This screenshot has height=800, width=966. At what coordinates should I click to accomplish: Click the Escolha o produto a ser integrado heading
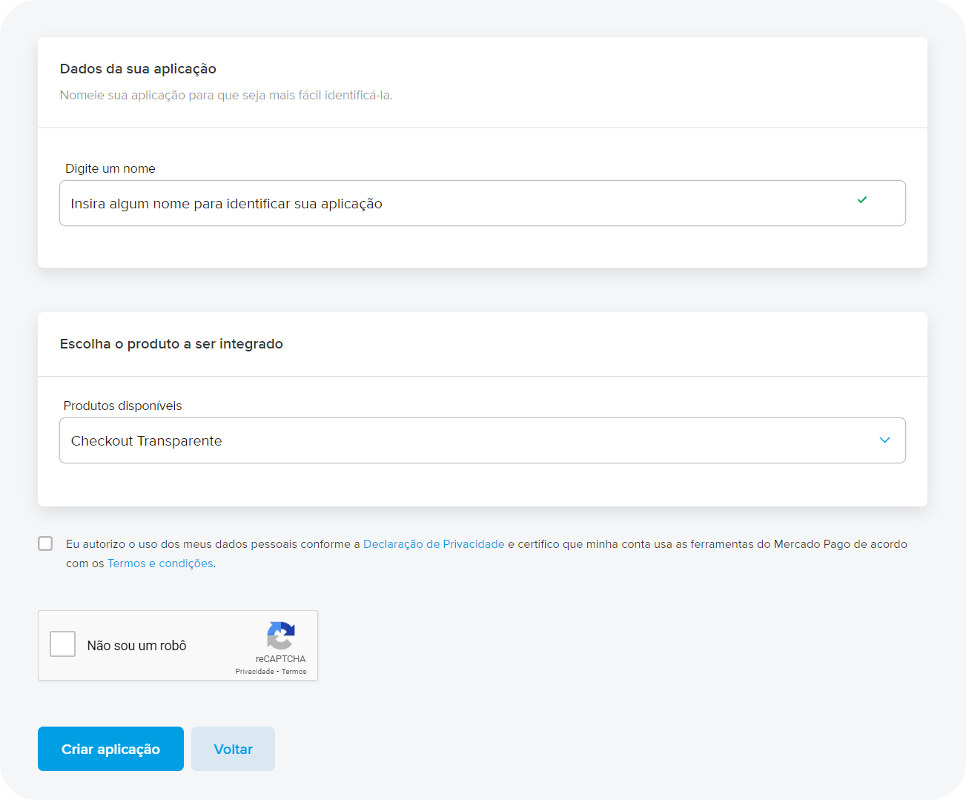coord(171,343)
